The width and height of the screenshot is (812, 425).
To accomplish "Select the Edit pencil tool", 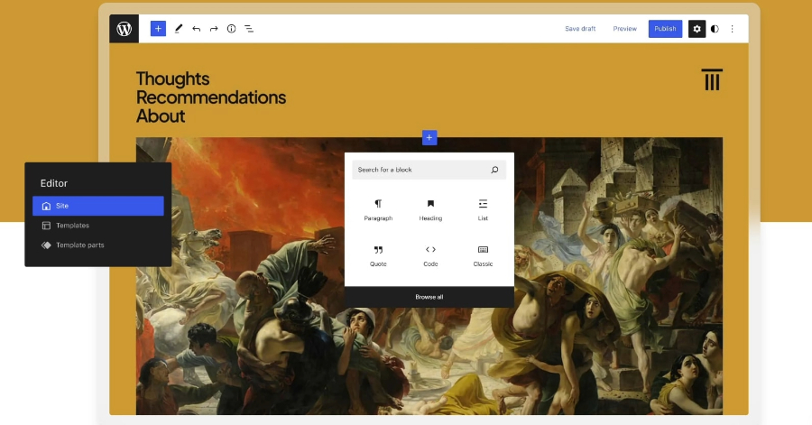I will (x=179, y=29).
